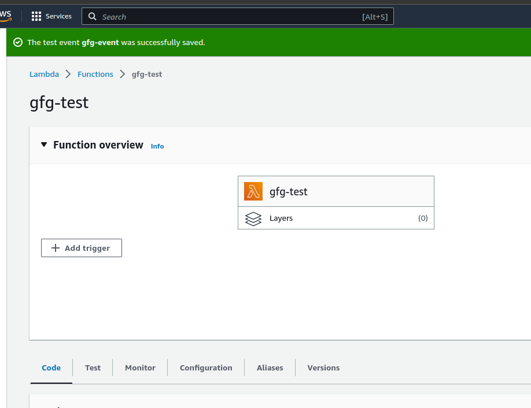Select the gfg-test function name in diagram
Viewport: 531px width, 408px height.
pyautogui.click(x=289, y=192)
